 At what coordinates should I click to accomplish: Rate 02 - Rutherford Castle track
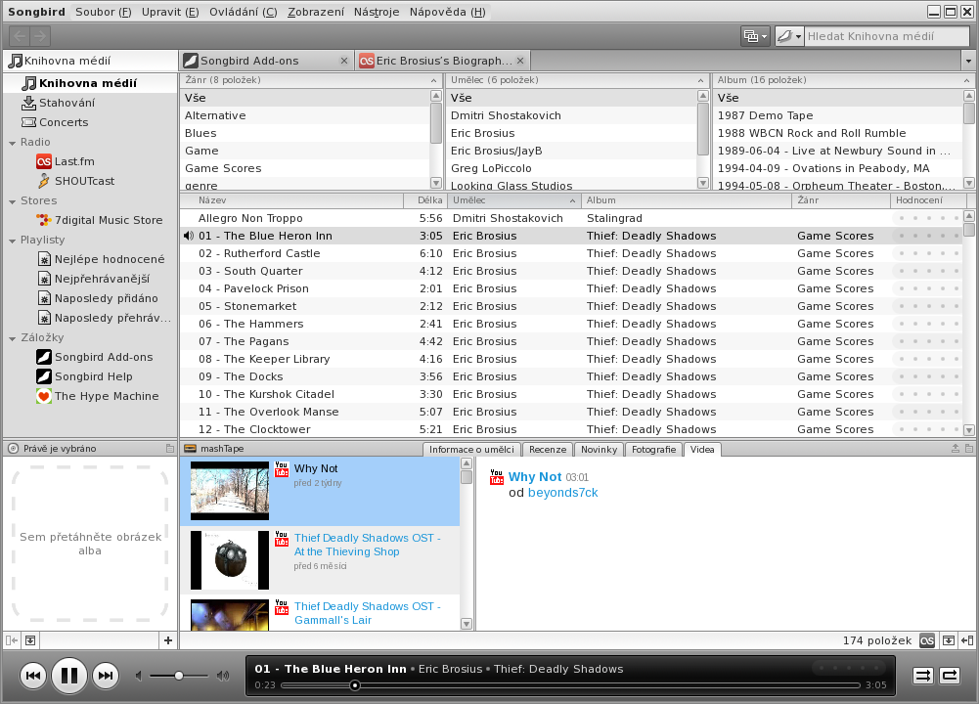pyautogui.click(x=929, y=253)
